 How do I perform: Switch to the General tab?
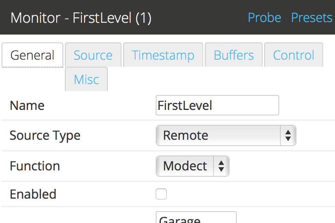point(33,55)
